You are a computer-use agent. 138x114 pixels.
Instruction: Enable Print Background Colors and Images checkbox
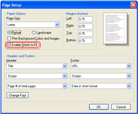pos(9,38)
